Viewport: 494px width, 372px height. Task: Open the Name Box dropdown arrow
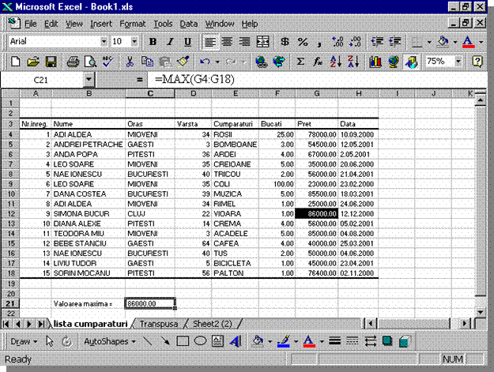[x=89, y=80]
